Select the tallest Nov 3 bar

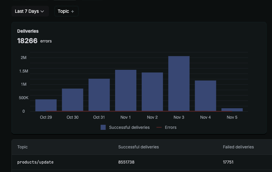coord(179,84)
